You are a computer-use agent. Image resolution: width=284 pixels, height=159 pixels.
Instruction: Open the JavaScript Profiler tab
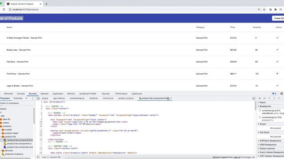(x=88, y=94)
